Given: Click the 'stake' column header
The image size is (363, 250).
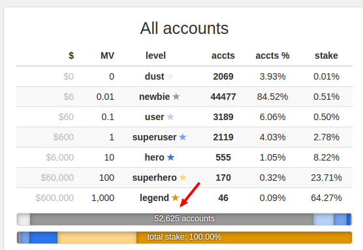Looking at the screenshot, I should coord(326,55).
